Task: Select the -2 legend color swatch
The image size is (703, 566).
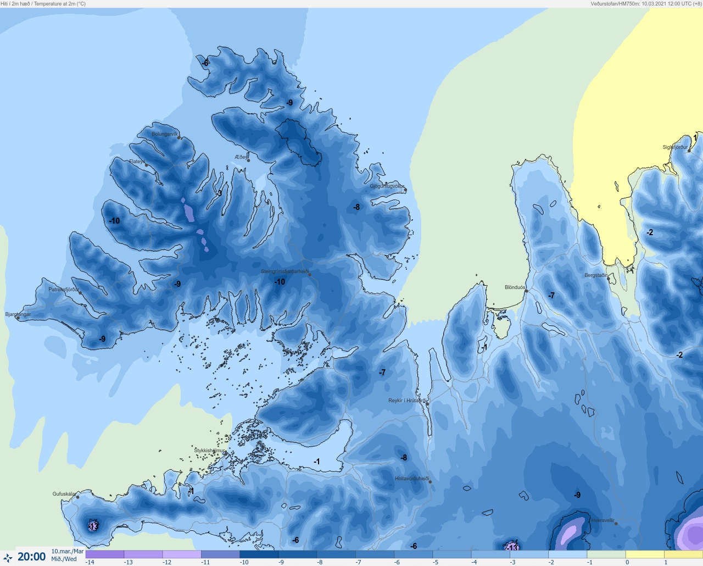Action: 568,554
